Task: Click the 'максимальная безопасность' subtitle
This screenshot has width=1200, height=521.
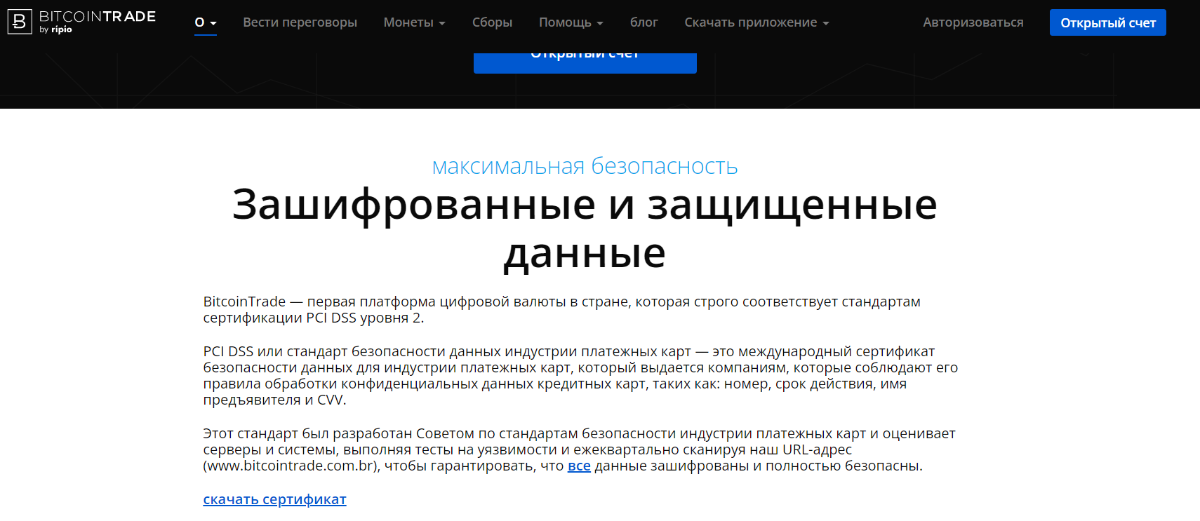Action: coord(585,166)
